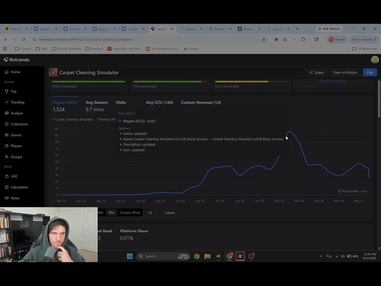The image size is (381, 286).
Task: Toggle chart Labels
Action: pos(170,213)
